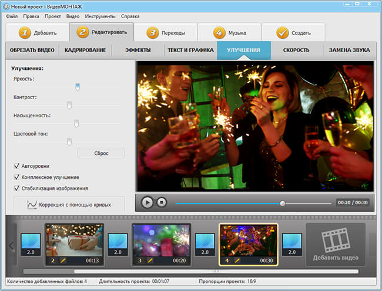The height and width of the screenshot is (291, 382).
Task: Select clip 2 thumbnail with gifts
Action: [74, 245]
